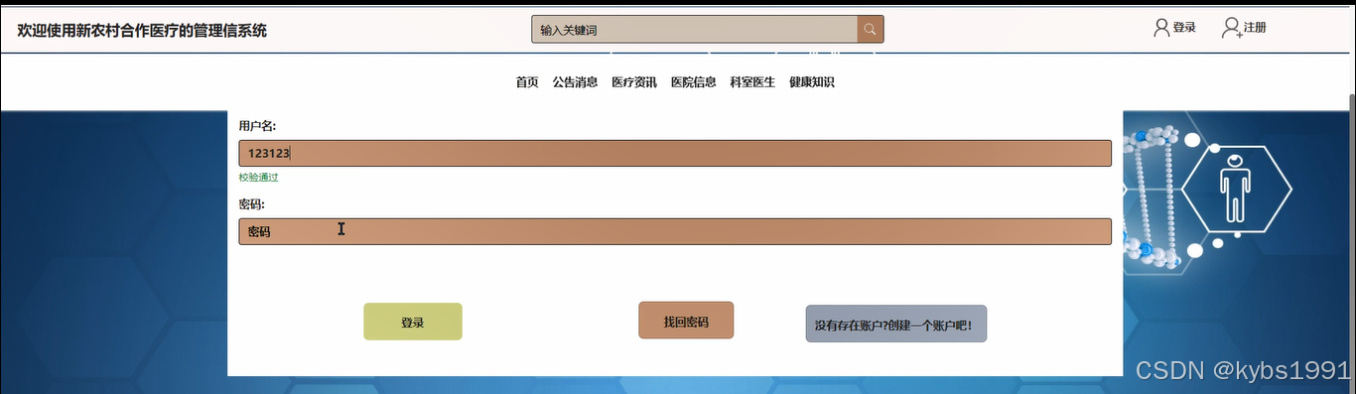Click the register user-plus icon
1356x394 pixels.
(x=1231, y=28)
